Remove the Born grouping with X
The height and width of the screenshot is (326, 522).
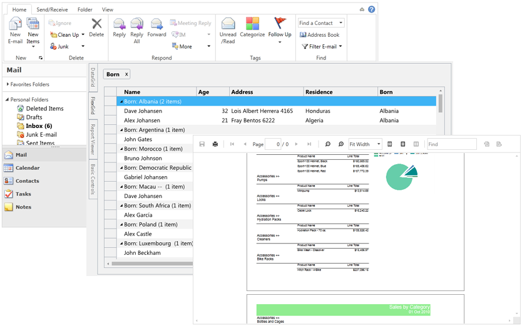[x=126, y=74]
